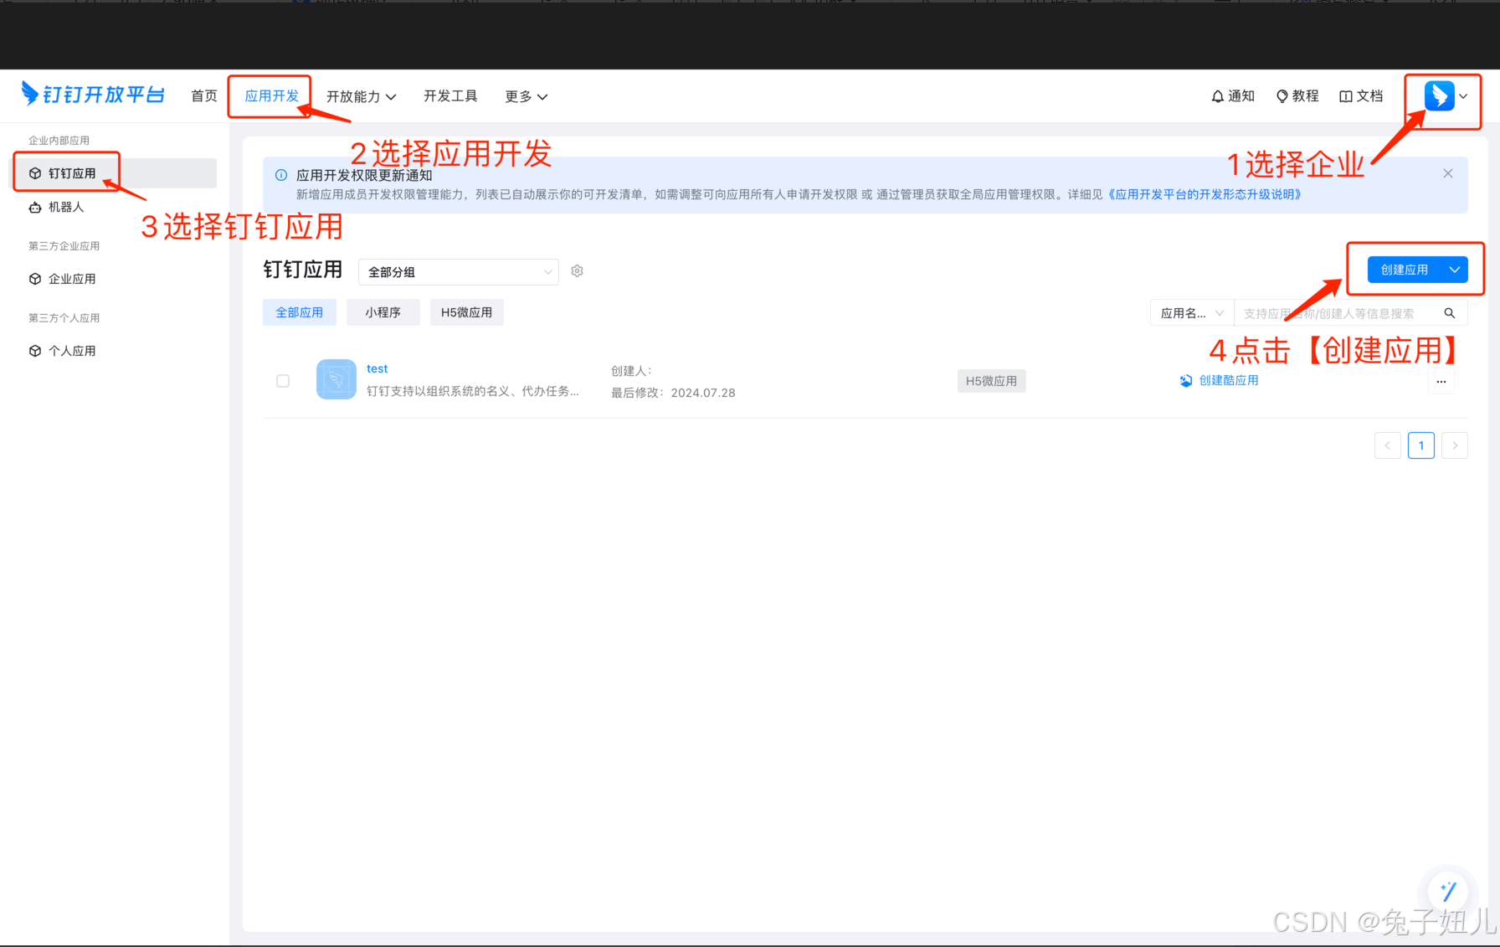The image size is (1500, 947).
Task: Expand the 开放能力 dropdown
Action: (x=361, y=95)
